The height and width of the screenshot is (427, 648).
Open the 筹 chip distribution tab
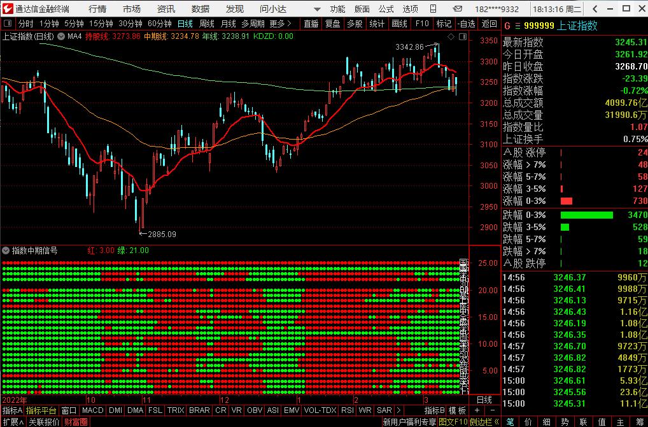pos(639,422)
